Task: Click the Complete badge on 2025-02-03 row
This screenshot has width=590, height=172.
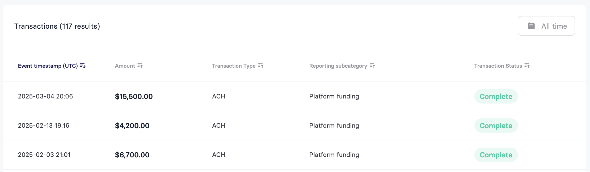Action: [x=496, y=155]
